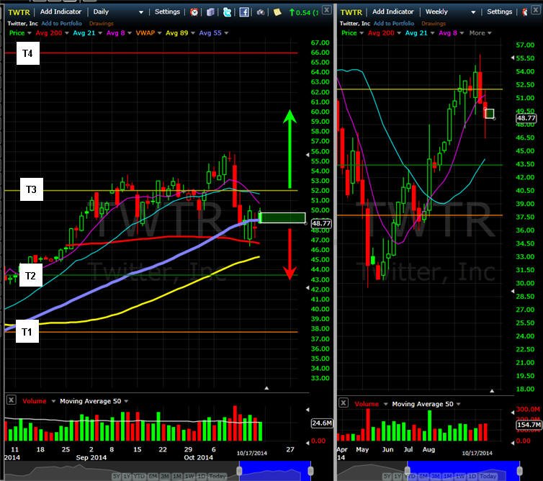
Task: Click Add Indicator in the weekly chart
Action: pos(392,12)
